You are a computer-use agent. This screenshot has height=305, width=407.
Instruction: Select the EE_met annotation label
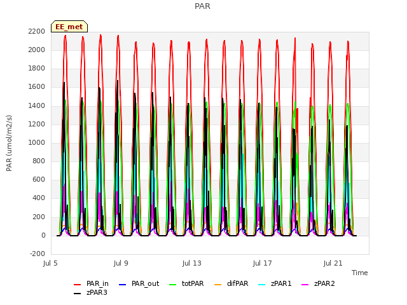click(x=69, y=27)
